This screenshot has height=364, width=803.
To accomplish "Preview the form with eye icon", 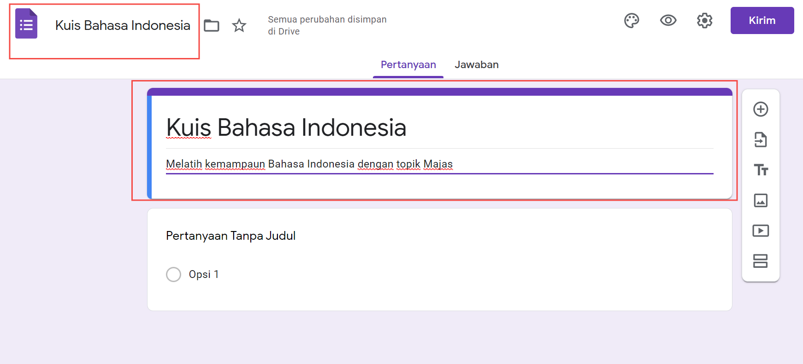I will [668, 21].
